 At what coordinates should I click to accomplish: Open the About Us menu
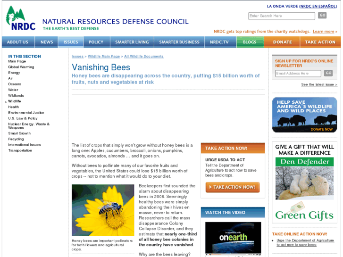[17, 42]
